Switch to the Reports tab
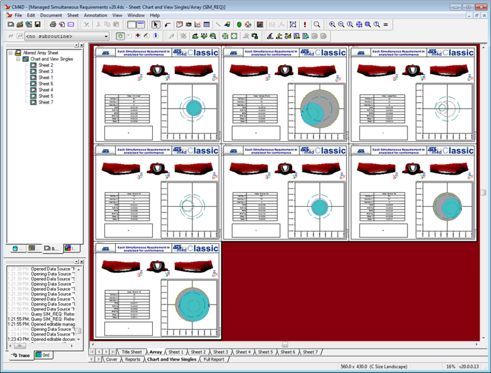 (x=132, y=359)
